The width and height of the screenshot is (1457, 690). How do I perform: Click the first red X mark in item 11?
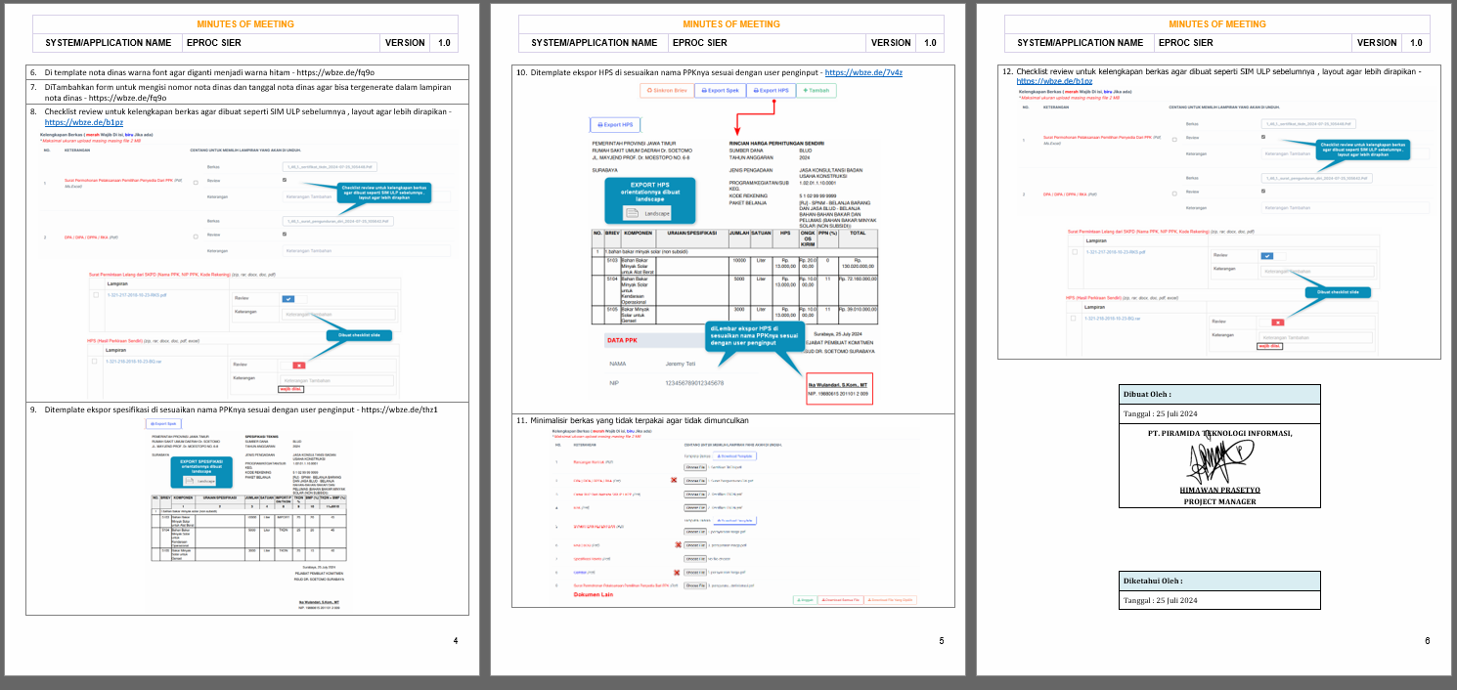pyautogui.click(x=675, y=481)
